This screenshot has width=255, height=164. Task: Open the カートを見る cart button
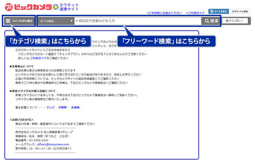(218, 11)
